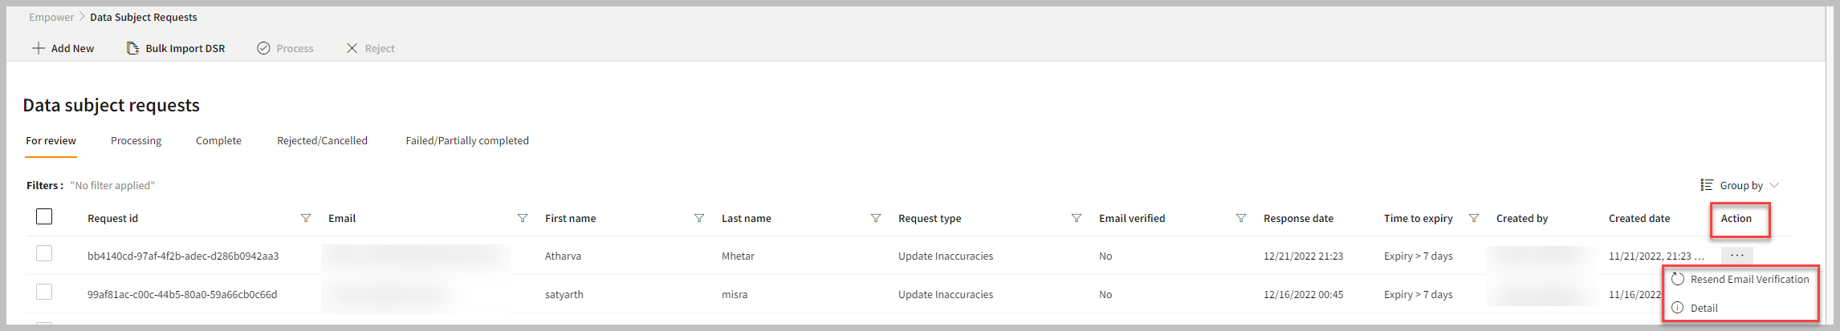Open the Rejected/Cancelled tab
Image resolution: width=1840 pixels, height=331 pixels.
[x=322, y=140]
